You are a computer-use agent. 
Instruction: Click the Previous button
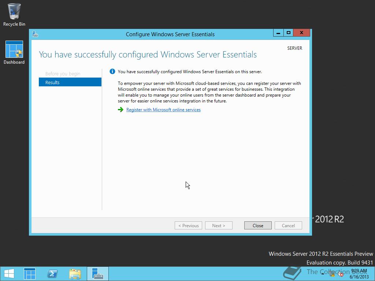pyautogui.click(x=189, y=225)
